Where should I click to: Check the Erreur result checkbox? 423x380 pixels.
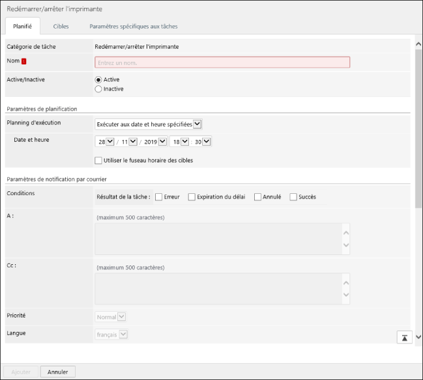(x=159, y=197)
